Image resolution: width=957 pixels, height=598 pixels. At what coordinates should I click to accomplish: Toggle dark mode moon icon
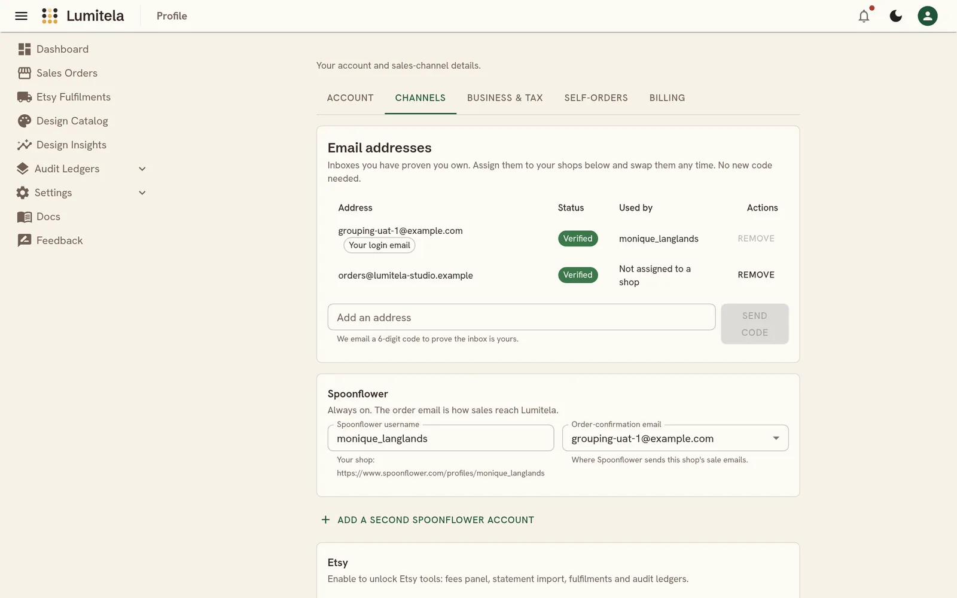pyautogui.click(x=895, y=16)
